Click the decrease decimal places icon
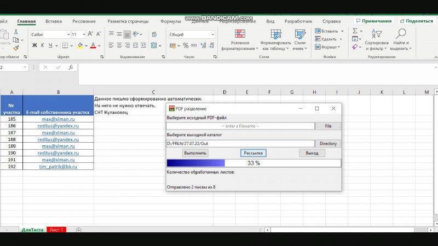 click(211, 45)
